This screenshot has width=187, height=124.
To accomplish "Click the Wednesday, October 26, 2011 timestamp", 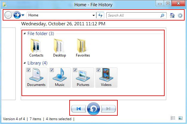I will pos(63,24).
